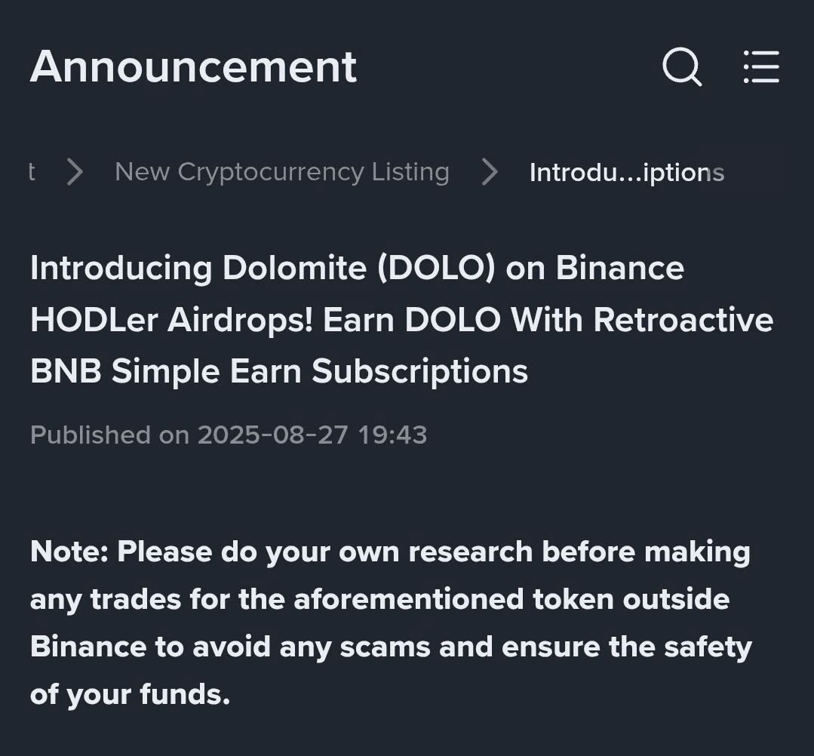814x756 pixels.
Task: Click the word DOLO after Earn in title
Action: [x=452, y=320]
